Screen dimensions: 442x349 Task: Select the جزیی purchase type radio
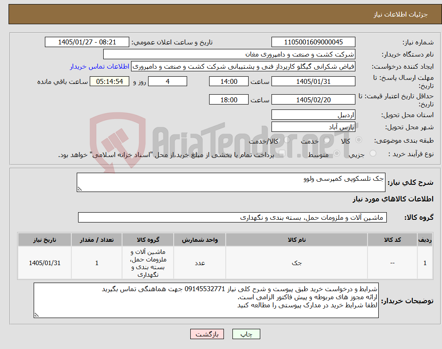click(x=372, y=153)
